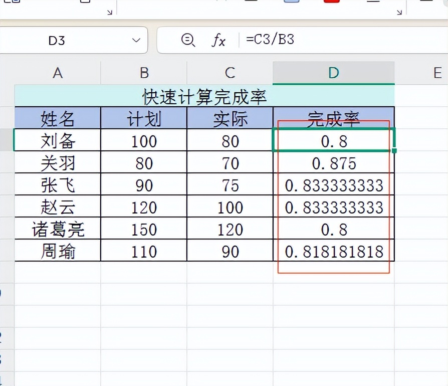Viewport: 448px width, 386px height.
Task: Open the right ribbon group dialog launcher arrow
Action: click(x=399, y=12)
